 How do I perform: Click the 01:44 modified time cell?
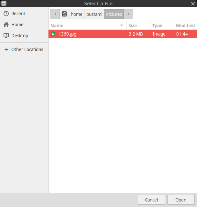[182, 34]
